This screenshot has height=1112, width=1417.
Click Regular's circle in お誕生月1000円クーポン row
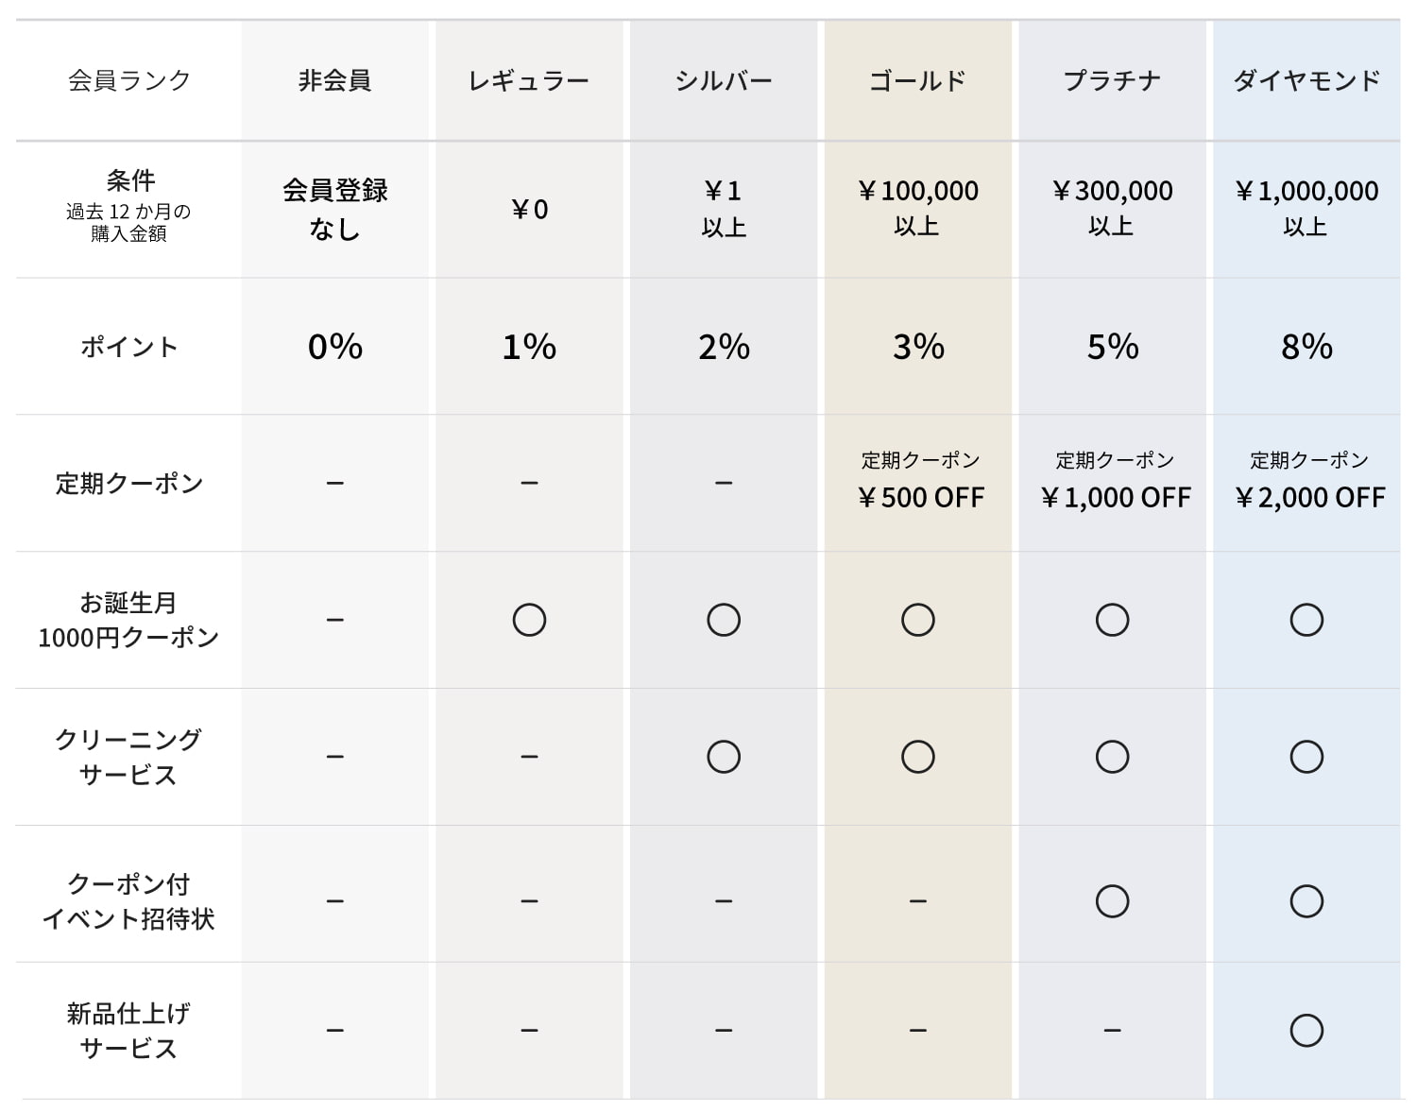[x=529, y=620]
